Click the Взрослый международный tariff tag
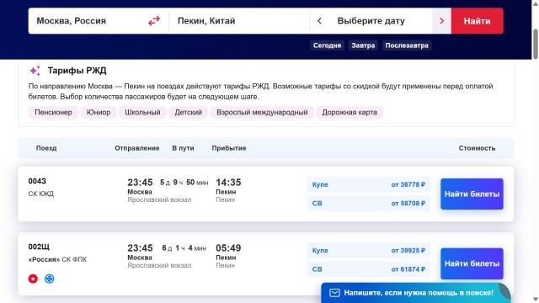 [262, 112]
